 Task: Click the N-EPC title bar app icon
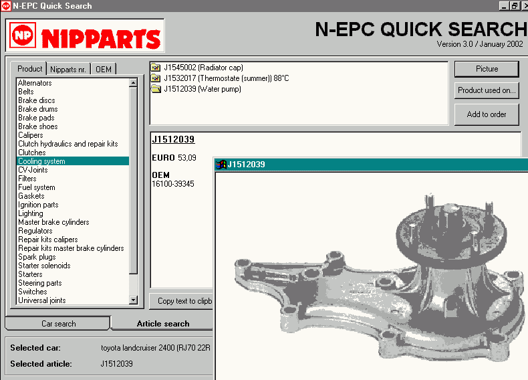point(6,6)
